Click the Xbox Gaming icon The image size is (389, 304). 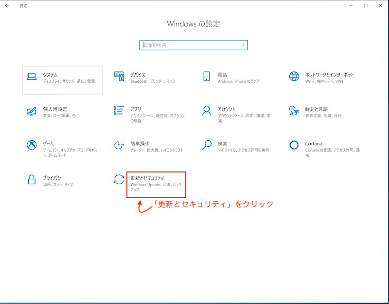[32, 145]
